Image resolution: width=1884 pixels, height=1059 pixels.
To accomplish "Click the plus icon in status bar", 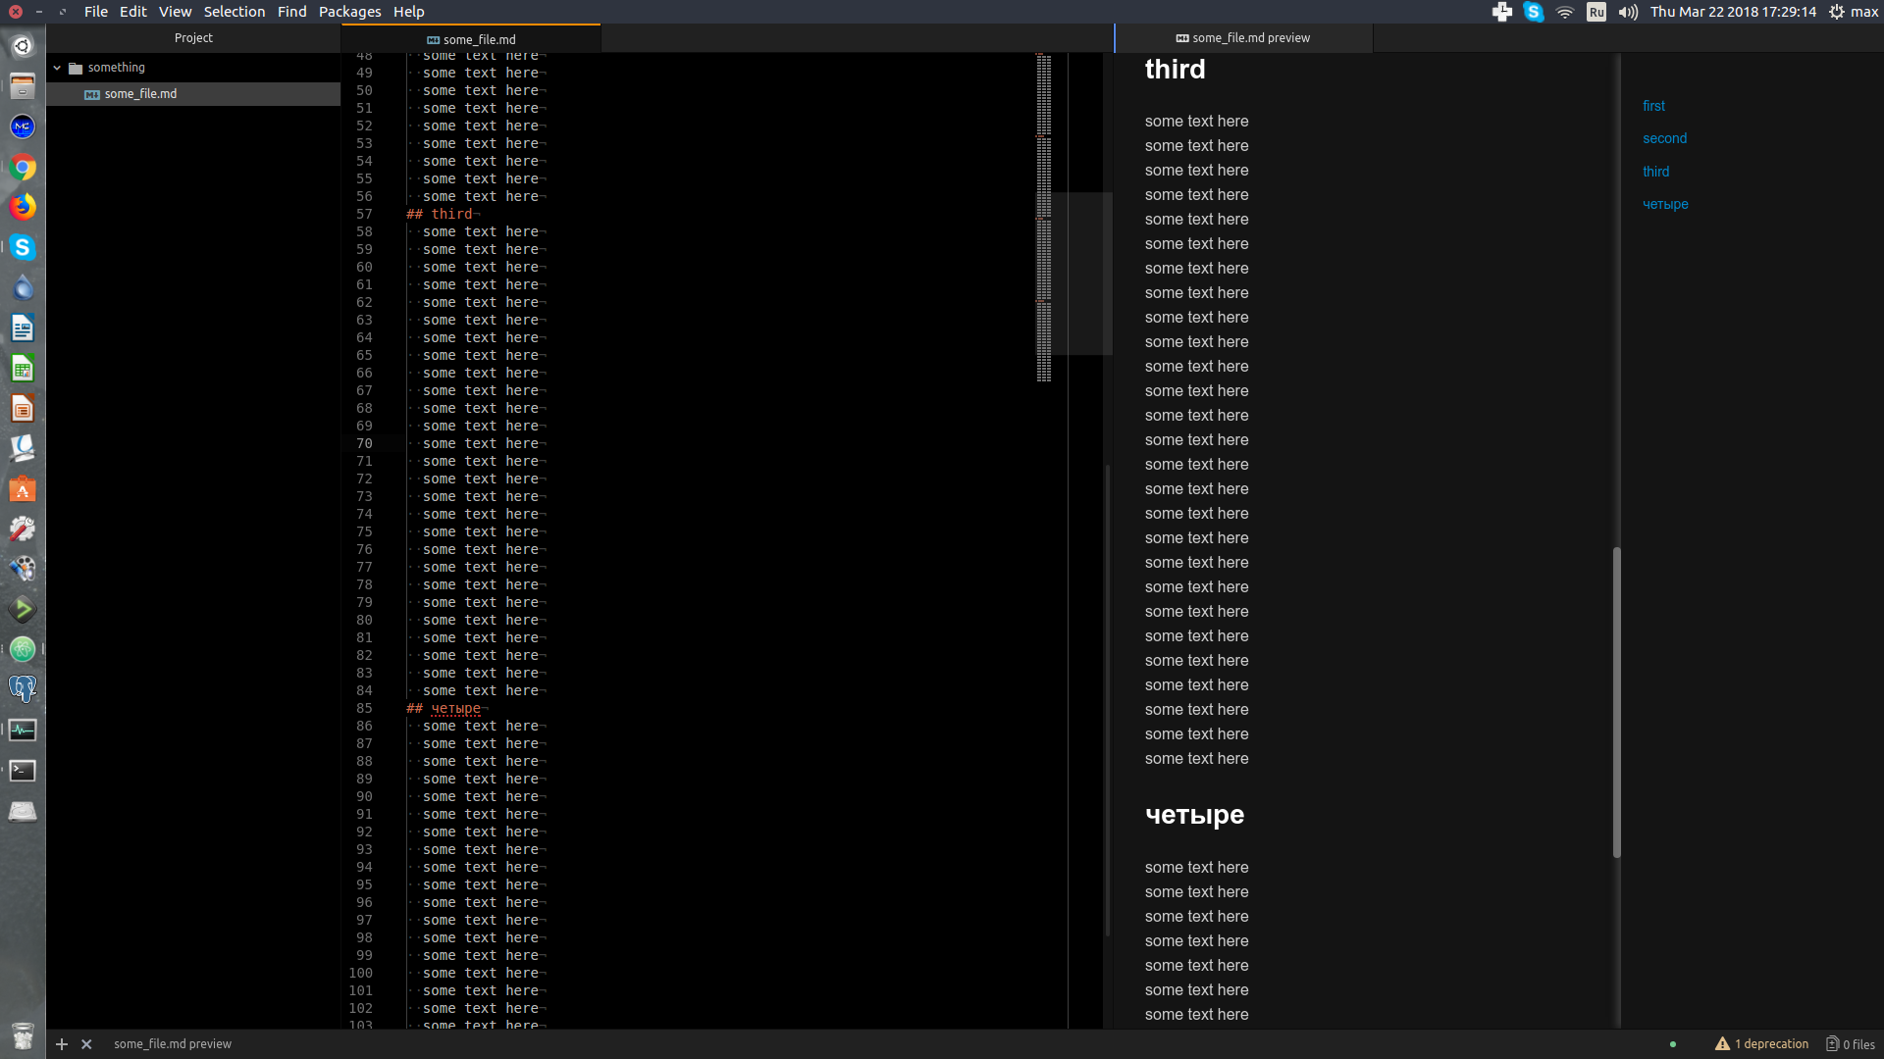I will click(62, 1044).
